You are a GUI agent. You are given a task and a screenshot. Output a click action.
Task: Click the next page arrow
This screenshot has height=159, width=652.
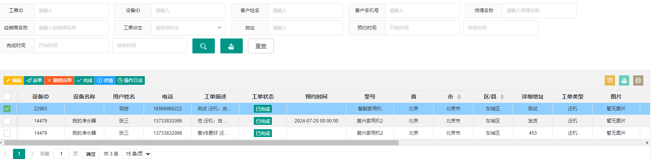click(x=32, y=154)
